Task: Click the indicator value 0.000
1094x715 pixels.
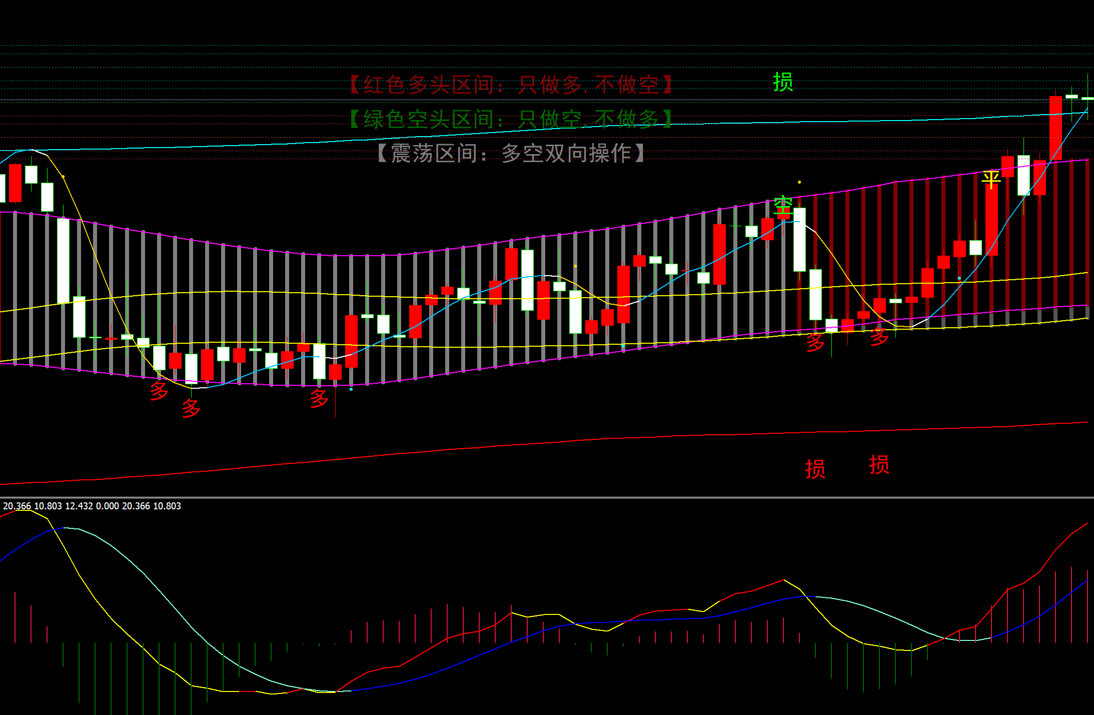Action: [x=108, y=506]
